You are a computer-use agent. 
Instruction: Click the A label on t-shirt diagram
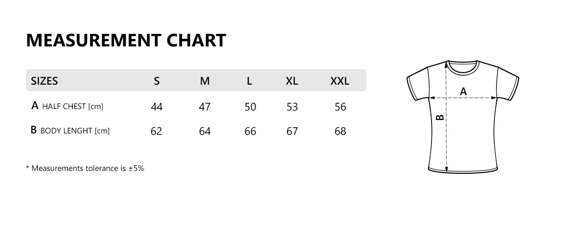click(x=463, y=92)
